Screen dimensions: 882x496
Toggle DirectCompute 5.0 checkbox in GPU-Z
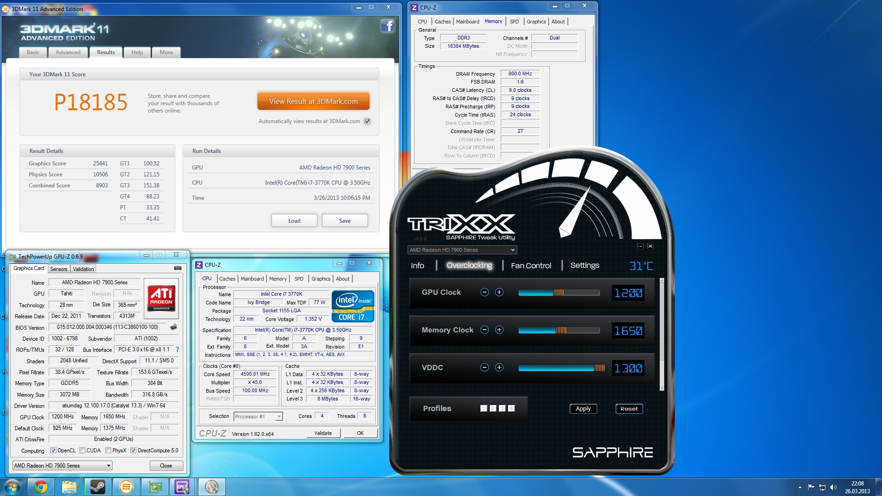click(x=133, y=451)
